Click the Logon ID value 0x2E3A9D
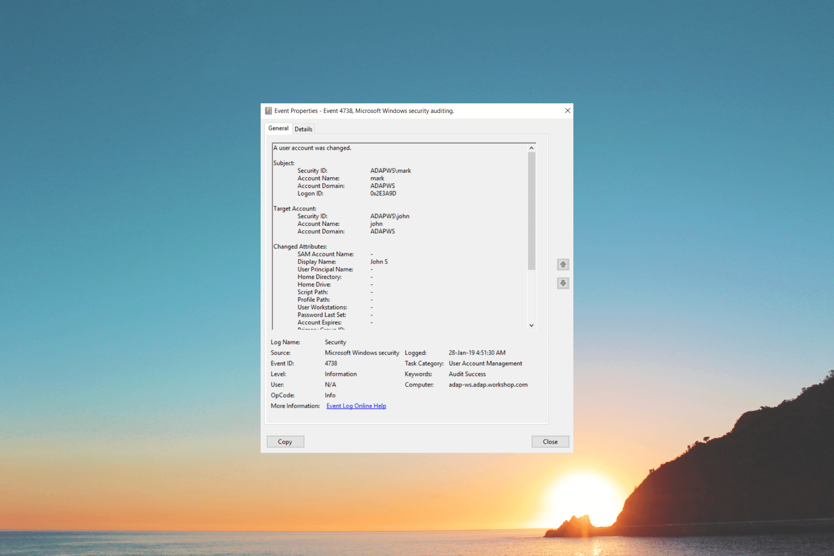The height and width of the screenshot is (556, 834). click(x=383, y=194)
